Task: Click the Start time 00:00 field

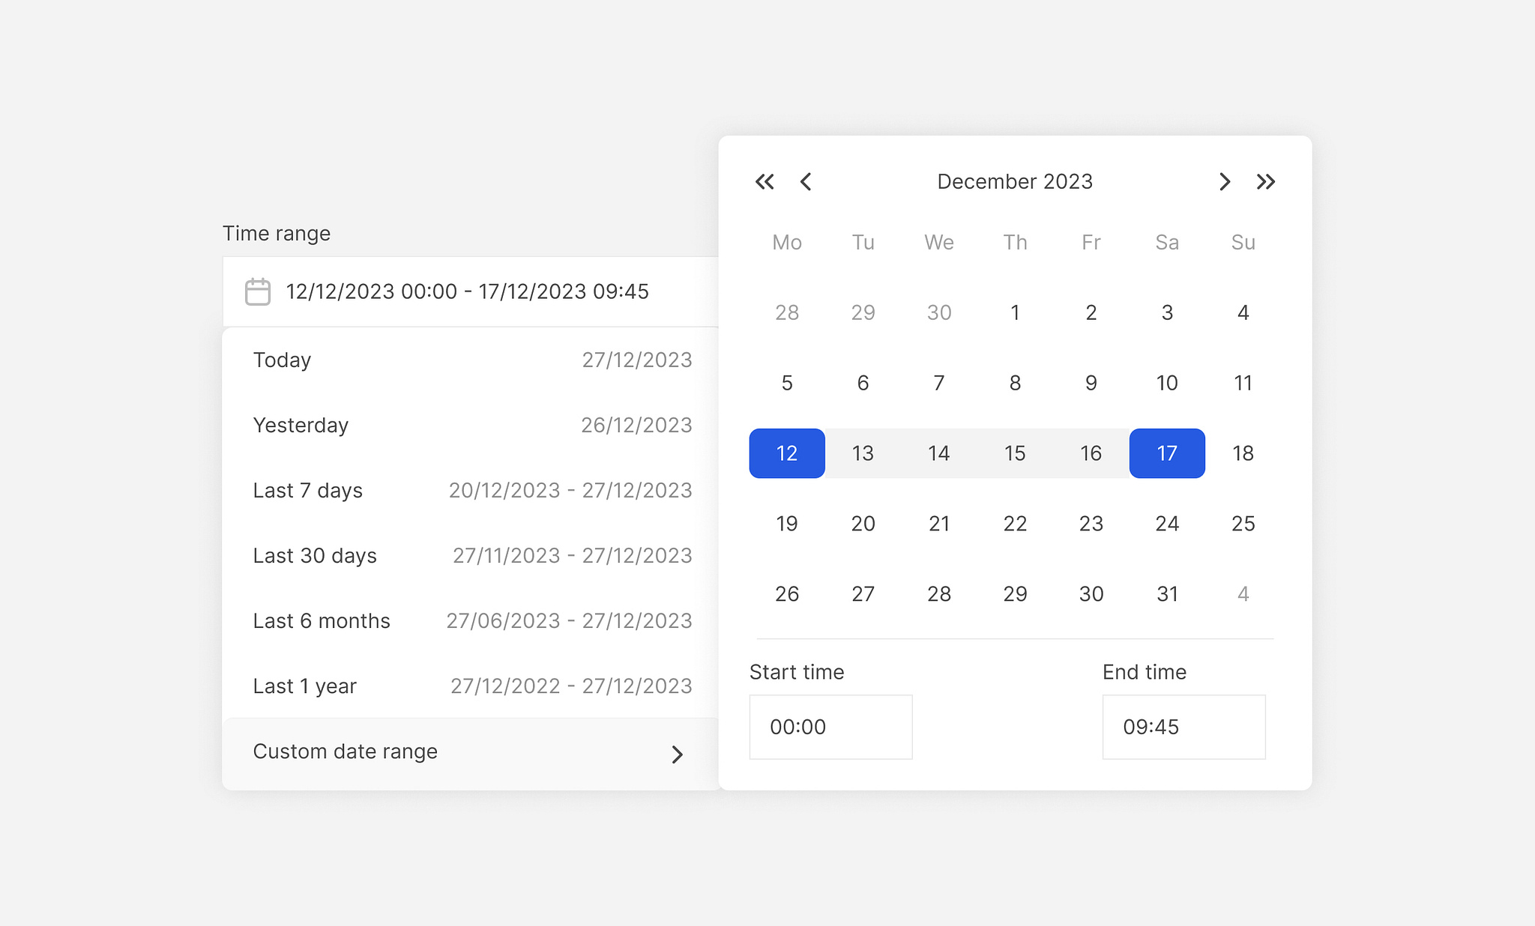Action: pyautogui.click(x=830, y=727)
